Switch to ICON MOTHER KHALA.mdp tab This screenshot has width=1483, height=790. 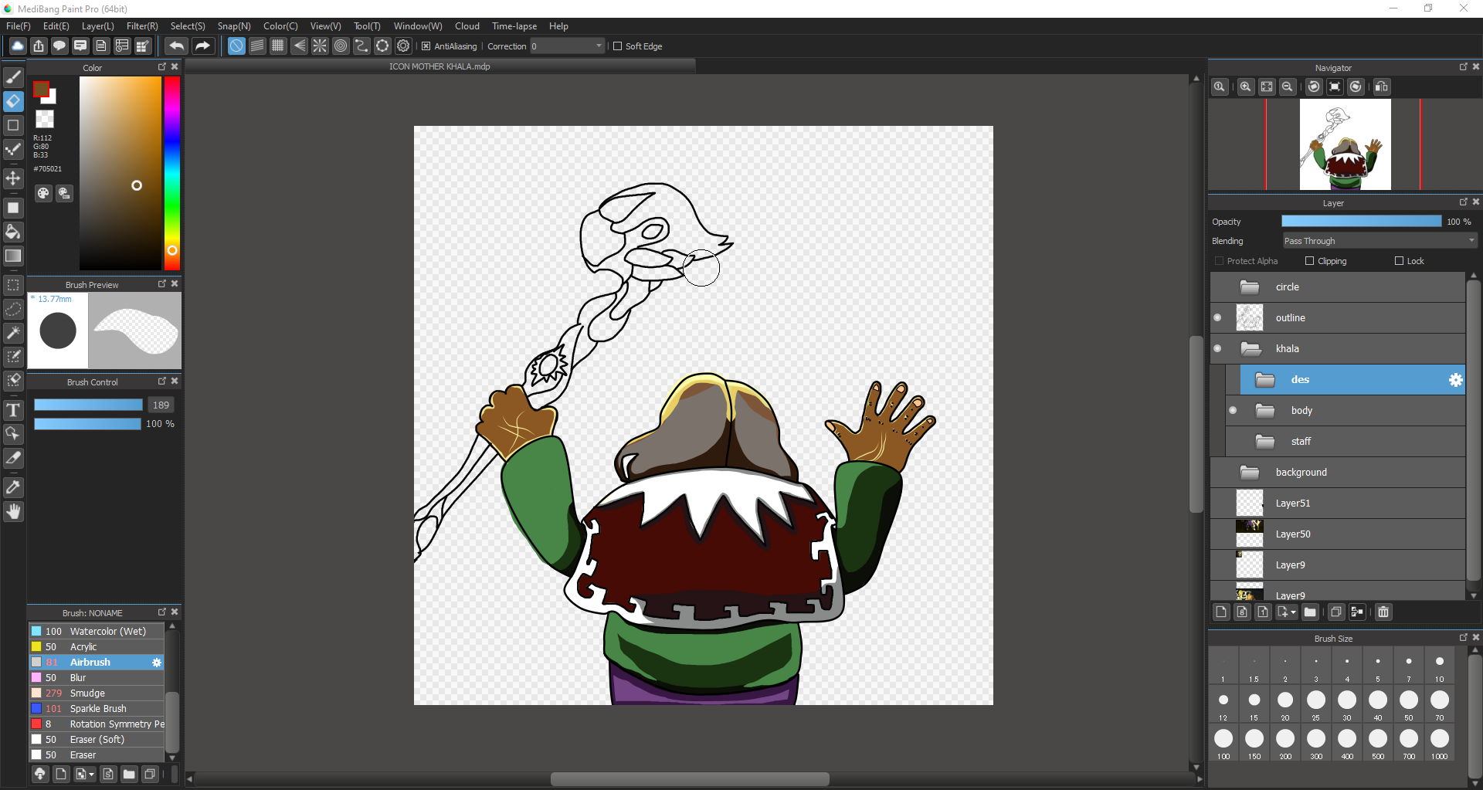439,66
